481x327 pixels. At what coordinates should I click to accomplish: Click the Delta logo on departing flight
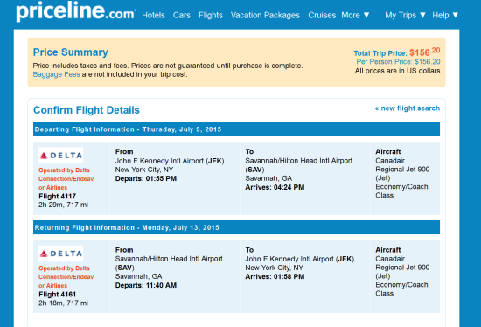click(x=60, y=156)
